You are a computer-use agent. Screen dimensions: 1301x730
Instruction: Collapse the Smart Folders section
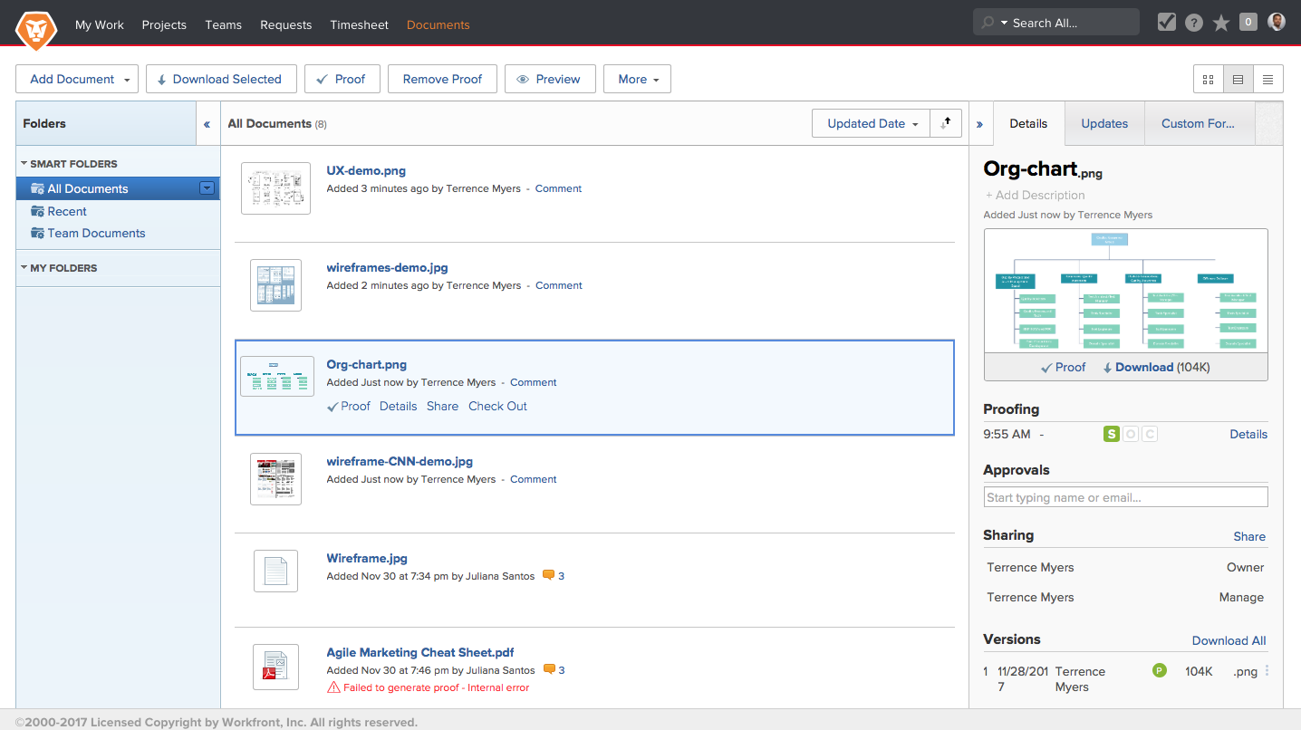[25, 163]
